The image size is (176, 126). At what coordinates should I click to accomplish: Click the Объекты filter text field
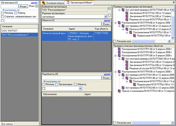(x=71, y=24)
